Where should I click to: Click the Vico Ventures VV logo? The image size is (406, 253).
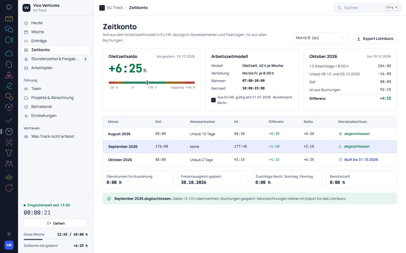27,8
